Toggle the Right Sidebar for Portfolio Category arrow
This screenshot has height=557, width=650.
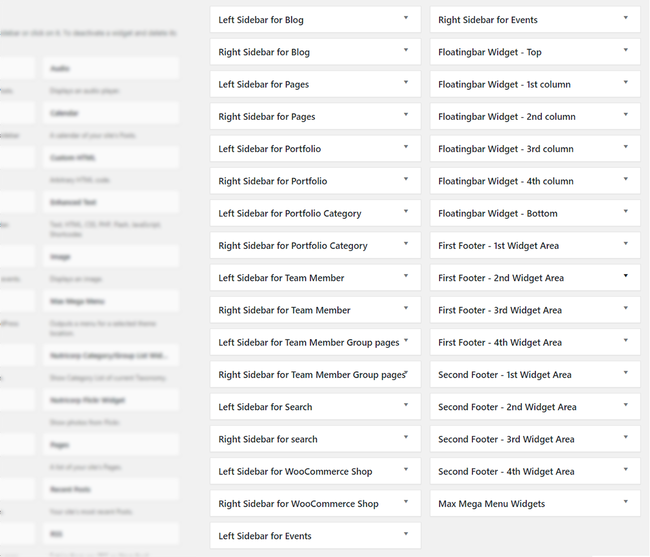tap(406, 244)
